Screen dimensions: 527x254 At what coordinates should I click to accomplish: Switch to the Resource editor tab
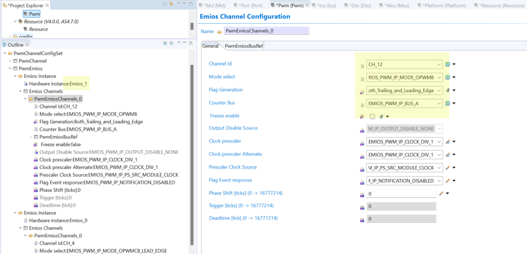(x=499, y=5)
